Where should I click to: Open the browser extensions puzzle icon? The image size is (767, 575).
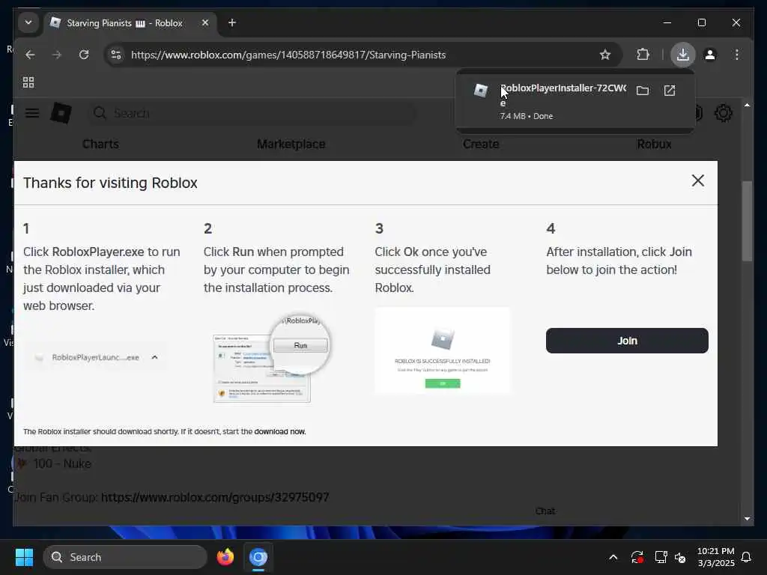tap(643, 55)
